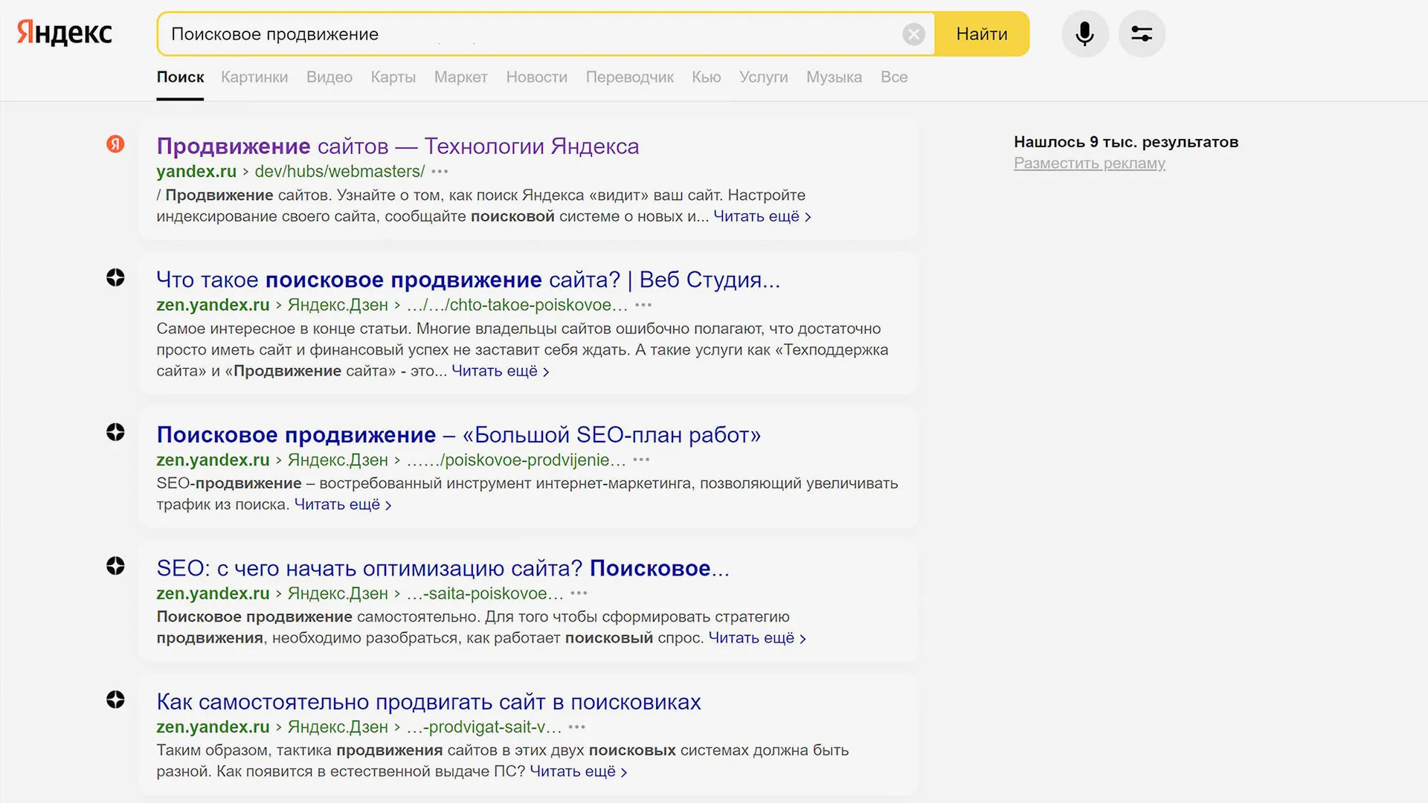The width and height of the screenshot is (1428, 803).
Task: Open search settings sliders icon
Action: 1141,34
